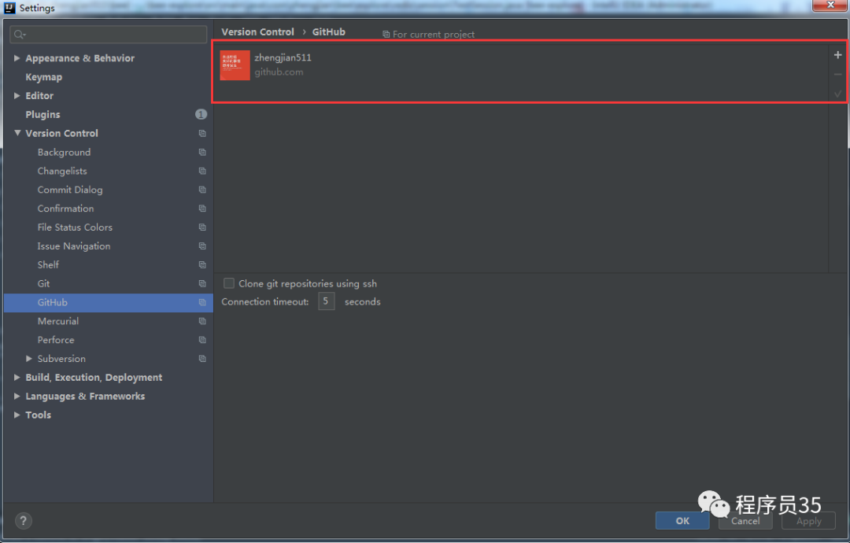Click the project-level icon next to File Status Colors

coord(202,227)
